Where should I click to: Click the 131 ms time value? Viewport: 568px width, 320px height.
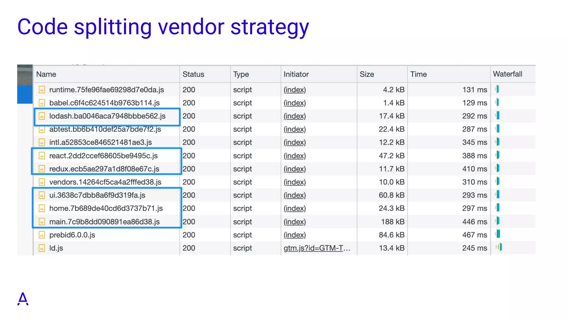coord(475,90)
